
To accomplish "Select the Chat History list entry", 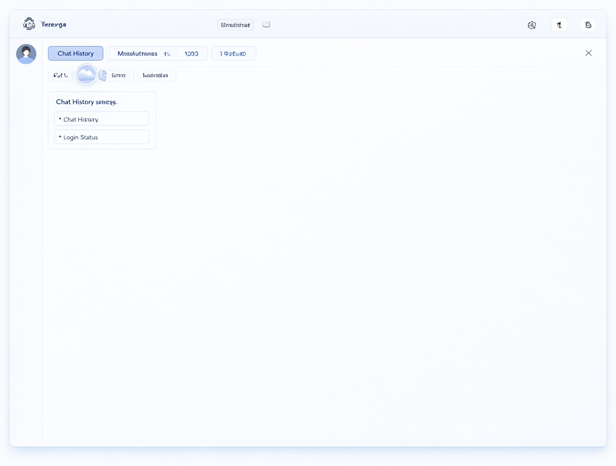I will click(x=102, y=119).
